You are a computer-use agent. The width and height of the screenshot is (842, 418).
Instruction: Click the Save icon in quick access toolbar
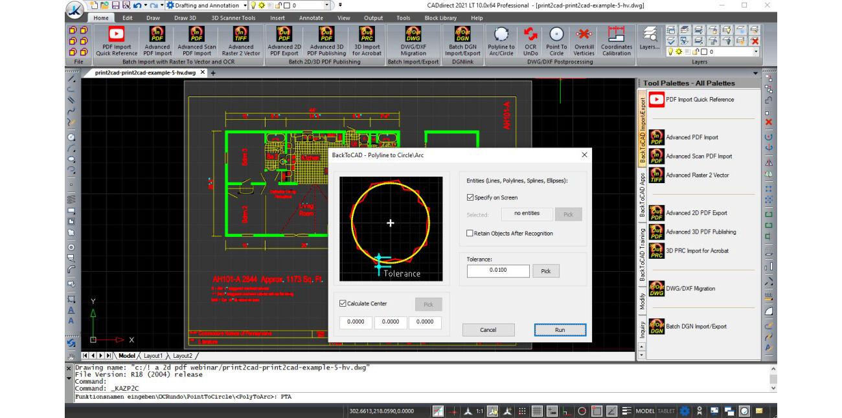pos(115,5)
